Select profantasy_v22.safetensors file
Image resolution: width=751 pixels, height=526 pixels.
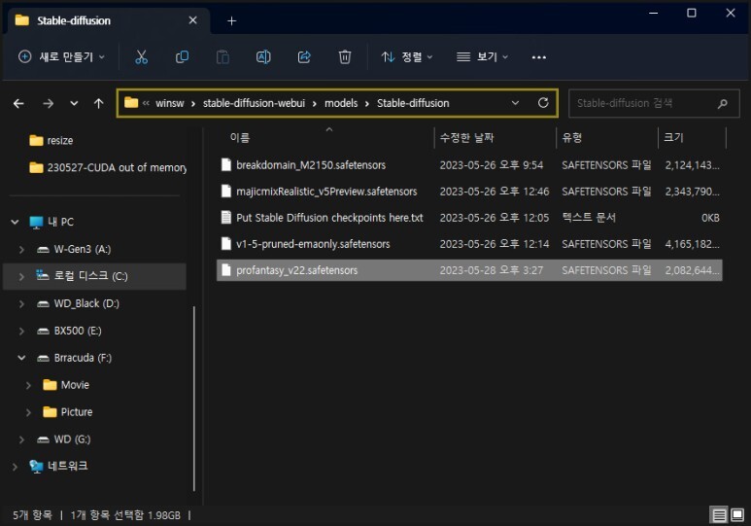[469, 270]
